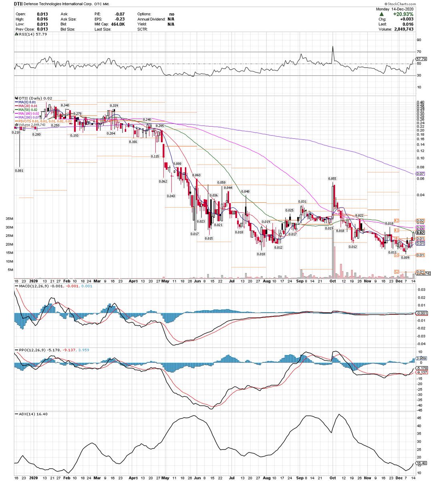Click the header Volume 2,849,743 value
Viewport: 431px width, 481px height.
pos(403,29)
